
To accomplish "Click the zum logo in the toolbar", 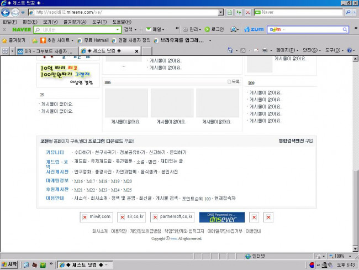I will tap(255, 29).
